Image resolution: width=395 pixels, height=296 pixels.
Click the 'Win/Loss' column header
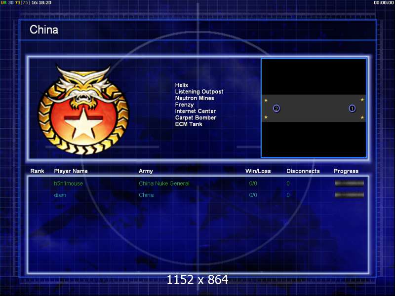pyautogui.click(x=258, y=171)
